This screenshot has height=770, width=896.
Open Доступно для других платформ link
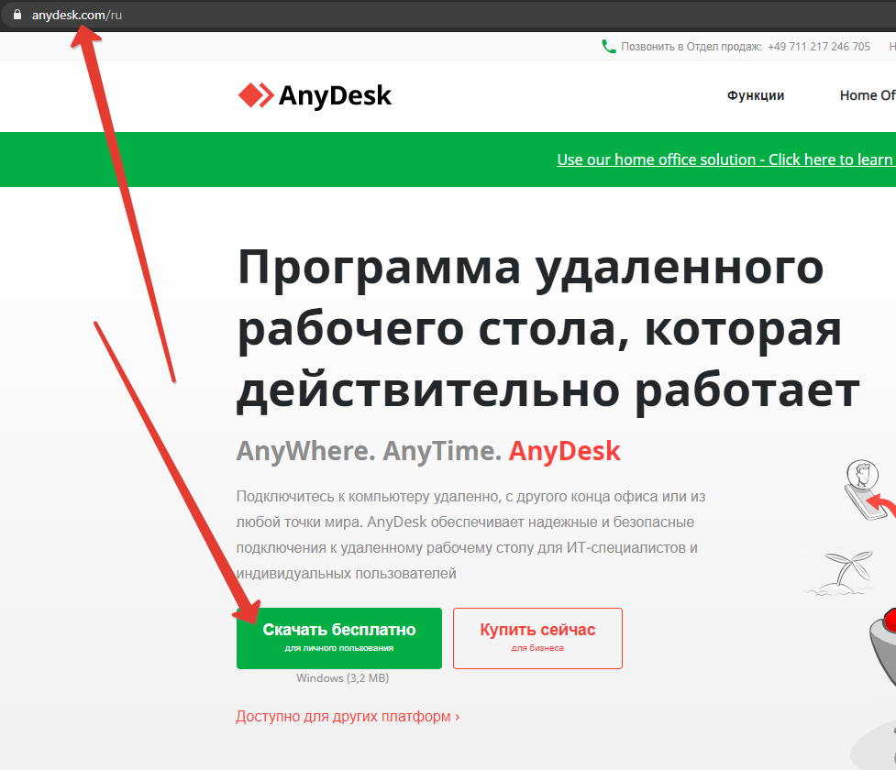coord(343,716)
